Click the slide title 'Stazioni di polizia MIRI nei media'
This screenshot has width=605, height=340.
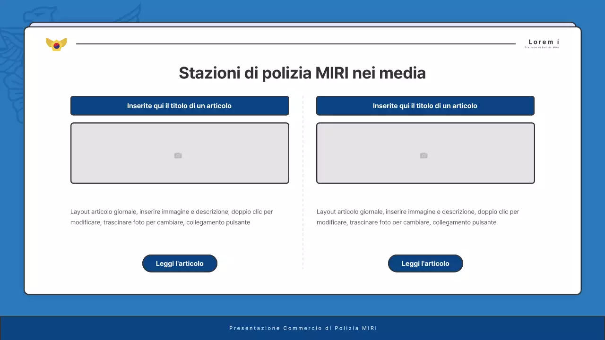(x=302, y=73)
